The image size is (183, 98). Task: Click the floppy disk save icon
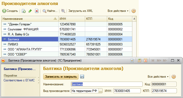click(82, 77)
